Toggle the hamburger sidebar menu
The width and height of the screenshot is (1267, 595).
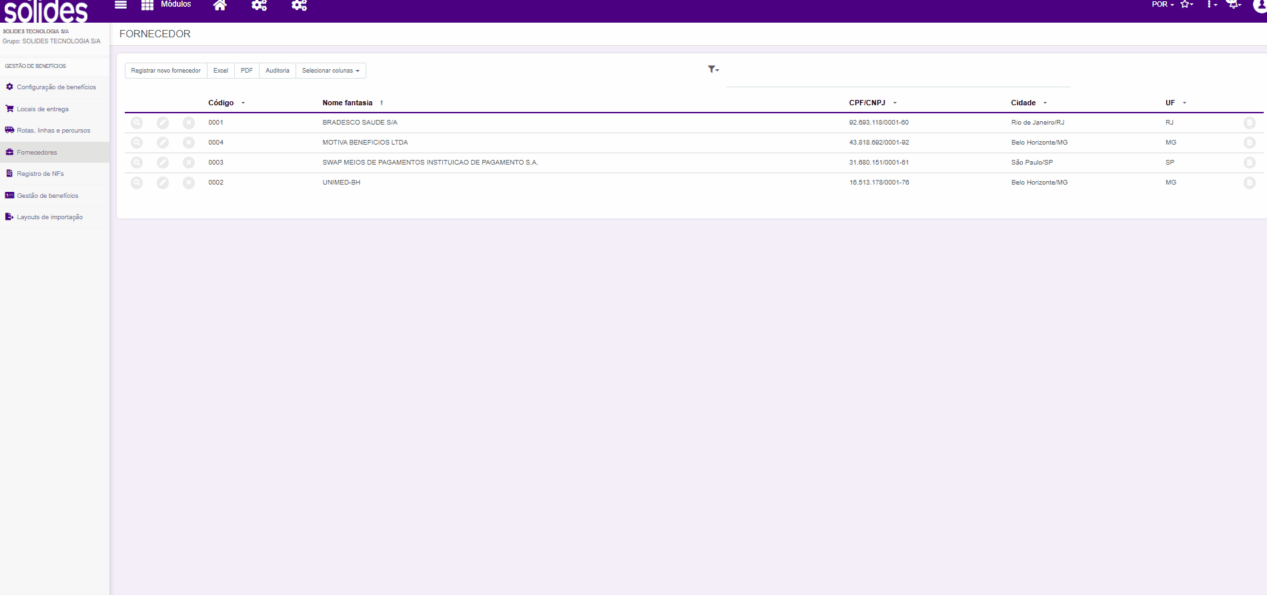[x=121, y=5]
